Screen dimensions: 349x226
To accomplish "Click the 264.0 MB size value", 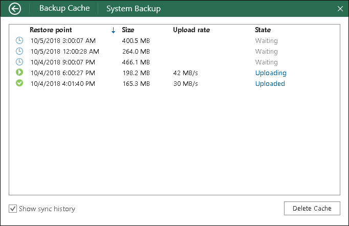I will (136, 51).
